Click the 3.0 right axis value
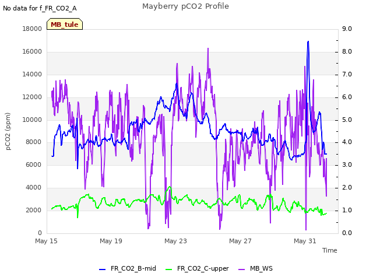Image resolution: width=373 pixels, height=280 pixels. 347,164
